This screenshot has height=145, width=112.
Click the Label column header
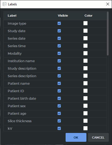click(x=12, y=16)
